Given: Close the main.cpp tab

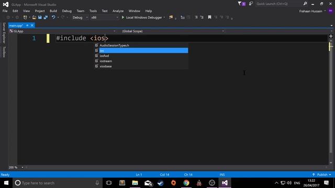Looking at the screenshot, I should click(32, 26).
